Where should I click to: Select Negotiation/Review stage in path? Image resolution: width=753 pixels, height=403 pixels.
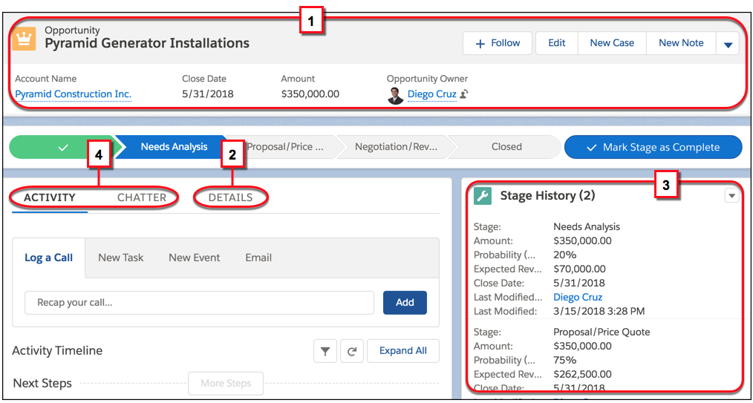click(x=397, y=147)
